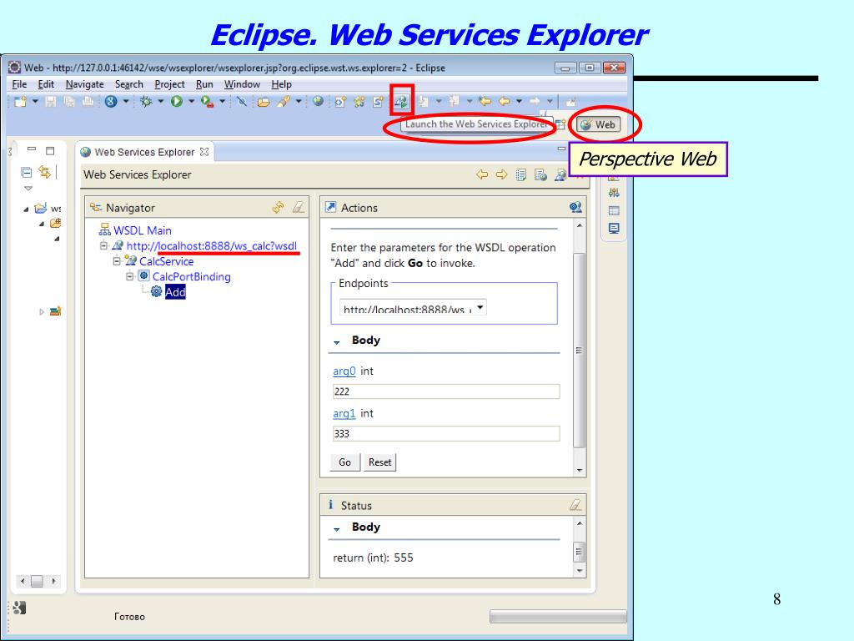The width and height of the screenshot is (854, 641).
Task: Click the Open Perspective icon
Action: point(560,124)
